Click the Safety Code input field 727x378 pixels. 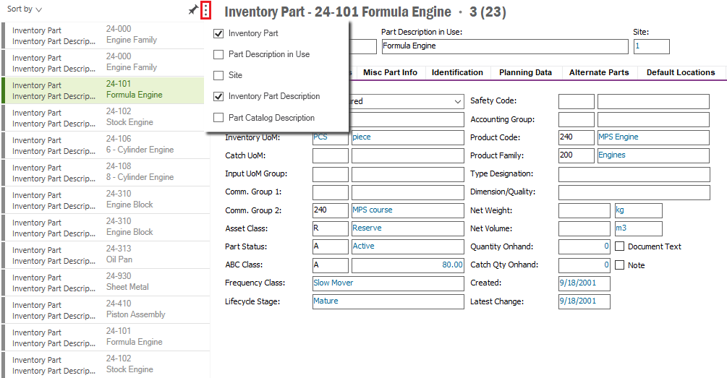pyautogui.click(x=576, y=101)
